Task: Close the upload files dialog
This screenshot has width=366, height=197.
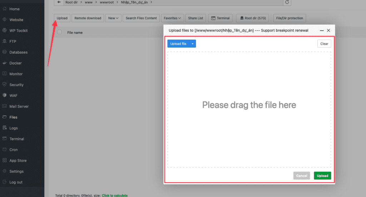Action: coord(328,30)
